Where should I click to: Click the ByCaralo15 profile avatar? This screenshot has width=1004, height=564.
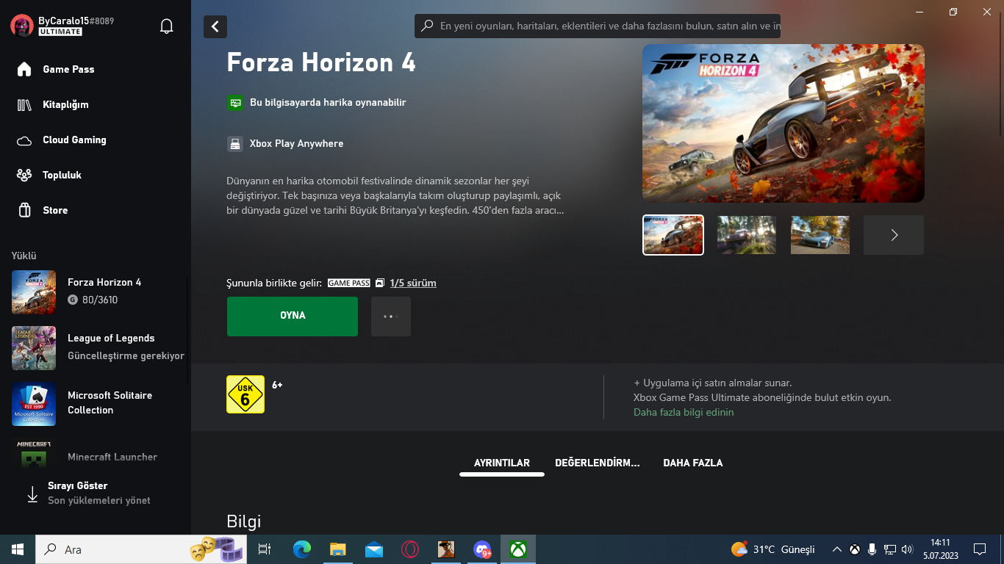(22, 26)
